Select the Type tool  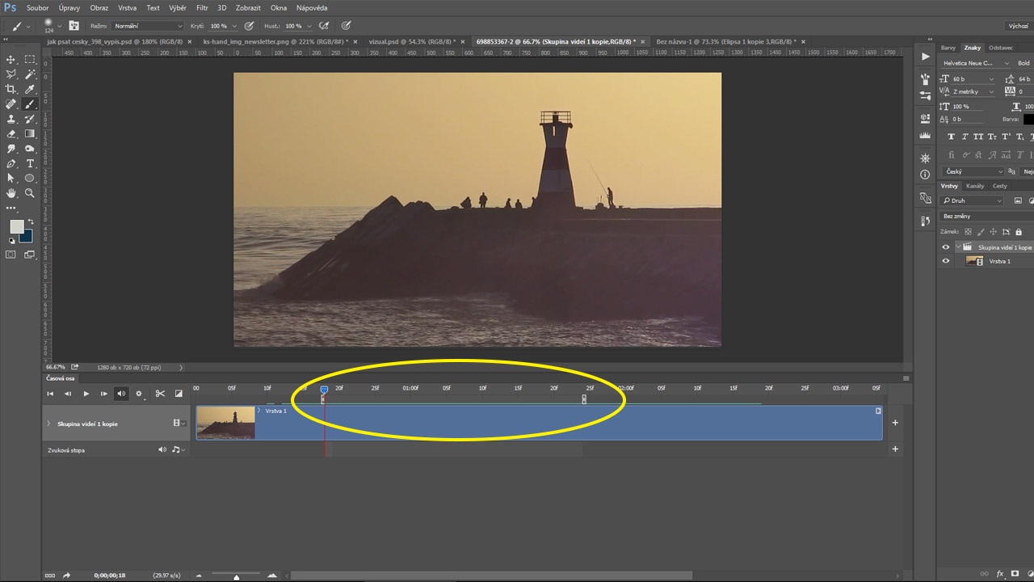coord(30,163)
